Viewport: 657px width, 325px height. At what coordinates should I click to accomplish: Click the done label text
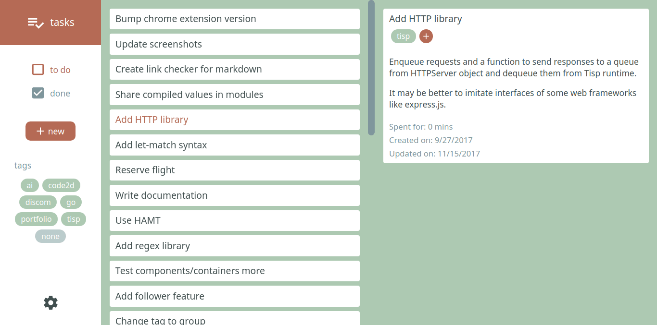(x=60, y=94)
